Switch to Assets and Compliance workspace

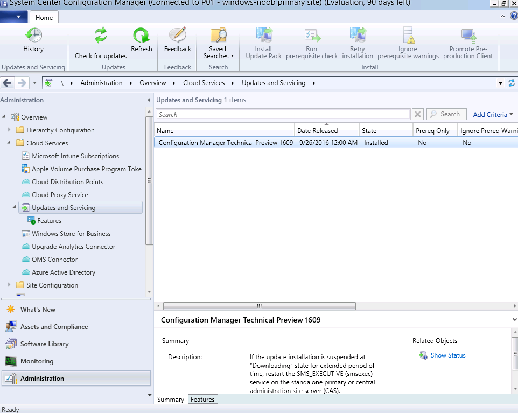76,327
